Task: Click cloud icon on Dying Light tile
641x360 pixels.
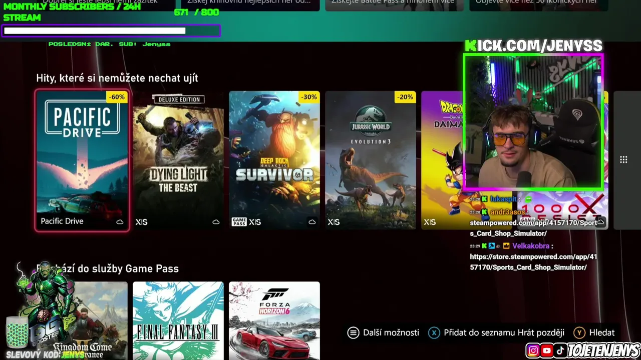Action: point(216,221)
